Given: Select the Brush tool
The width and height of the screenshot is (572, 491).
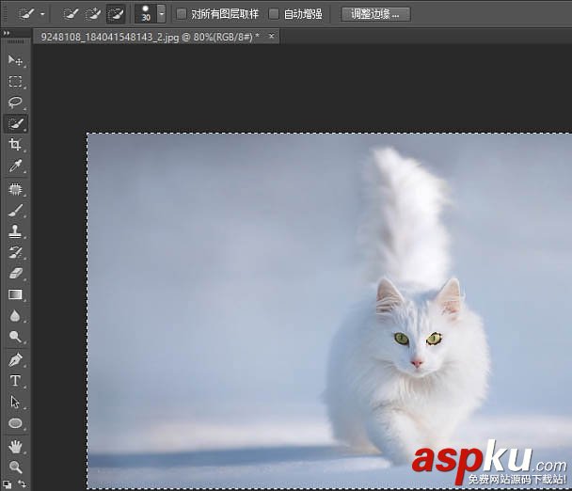Looking at the screenshot, I should tap(15, 211).
